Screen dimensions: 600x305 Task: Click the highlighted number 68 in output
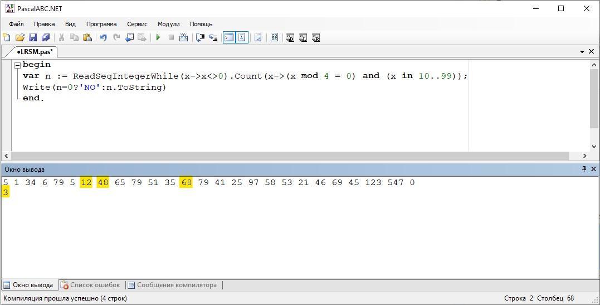tap(187, 182)
